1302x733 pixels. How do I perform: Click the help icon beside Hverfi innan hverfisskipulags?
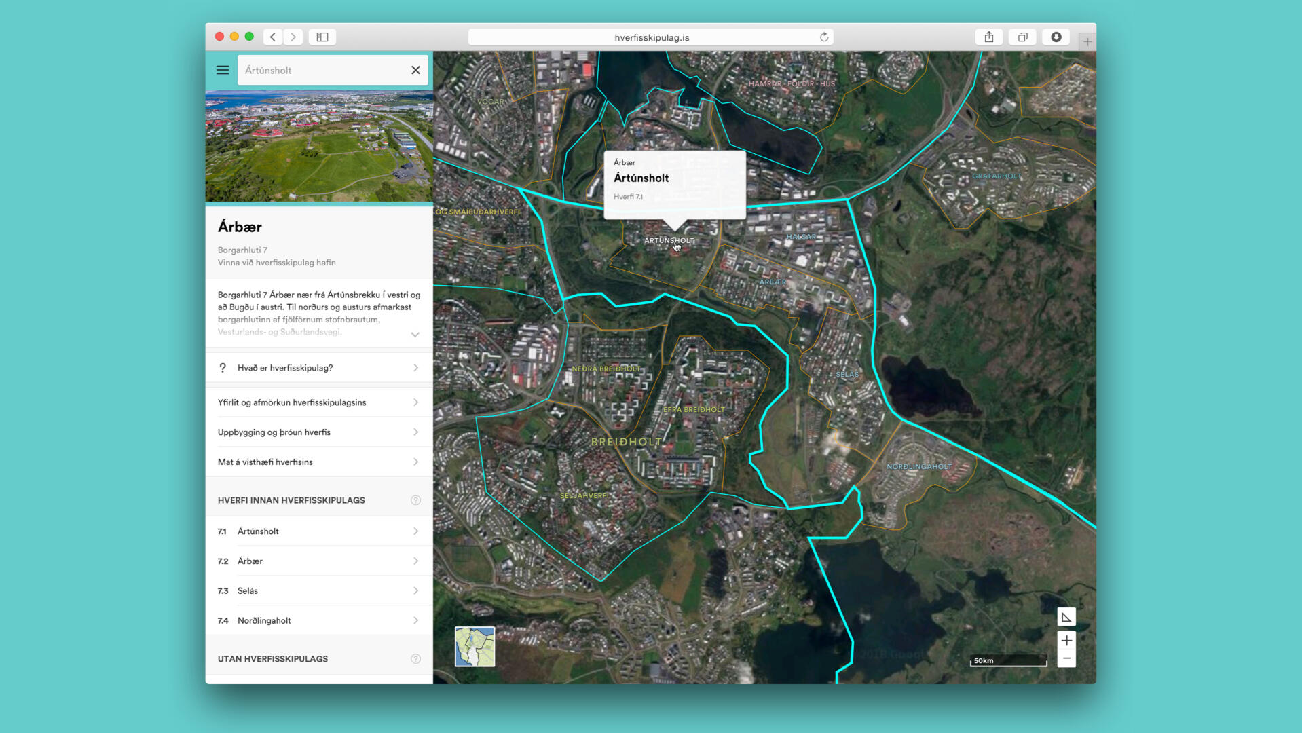click(x=415, y=500)
